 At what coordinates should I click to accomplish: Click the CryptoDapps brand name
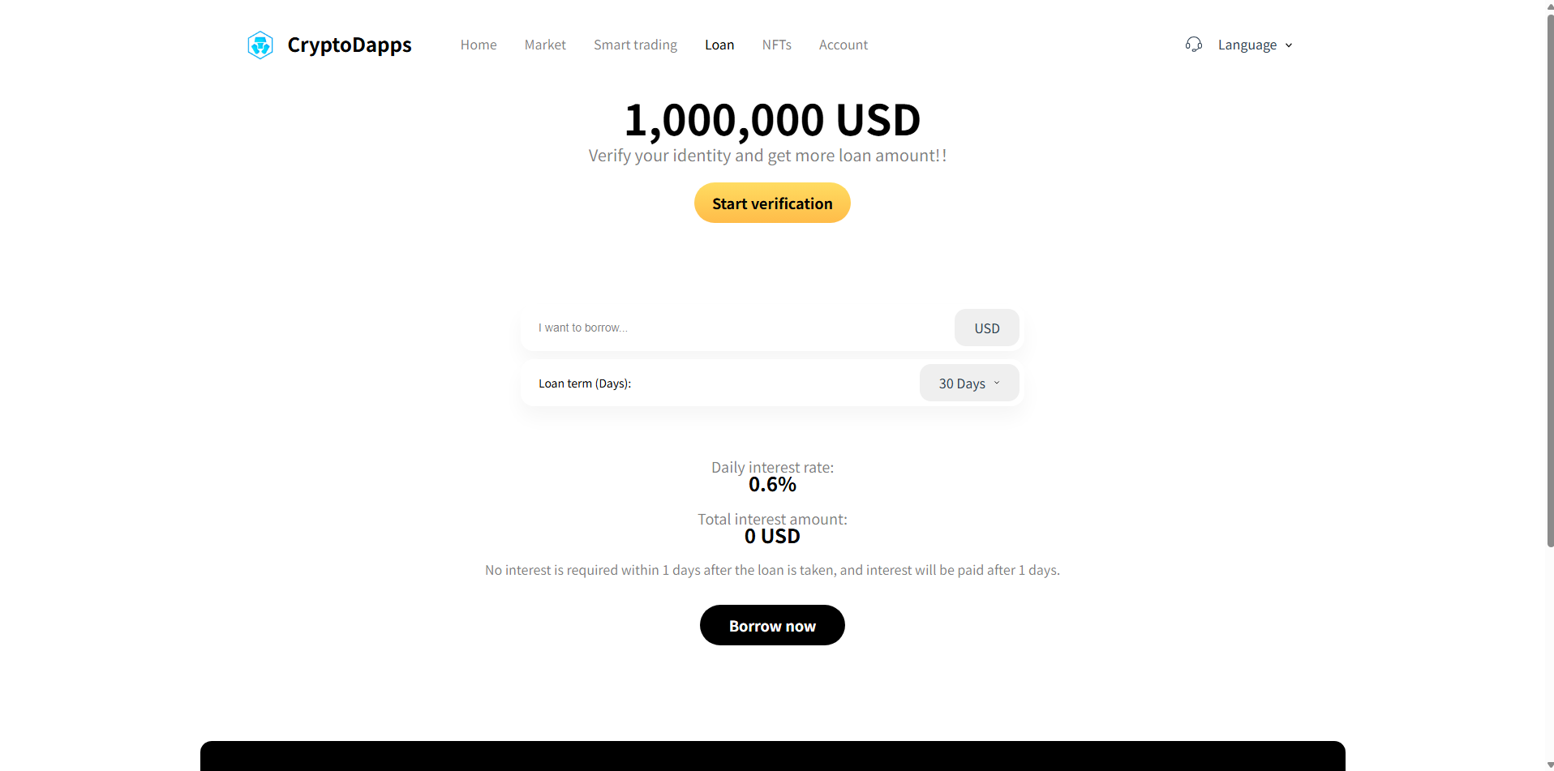click(350, 45)
